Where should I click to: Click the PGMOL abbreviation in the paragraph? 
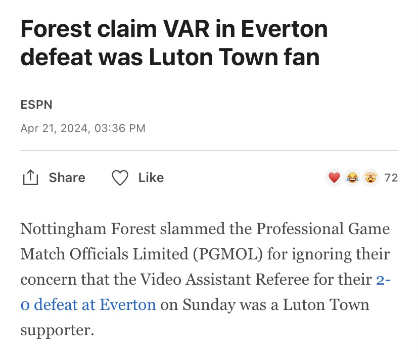point(227,254)
